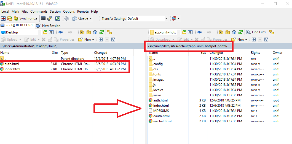Click remote panel Open Directory icon
292x144 pixels.
tap(184, 32)
